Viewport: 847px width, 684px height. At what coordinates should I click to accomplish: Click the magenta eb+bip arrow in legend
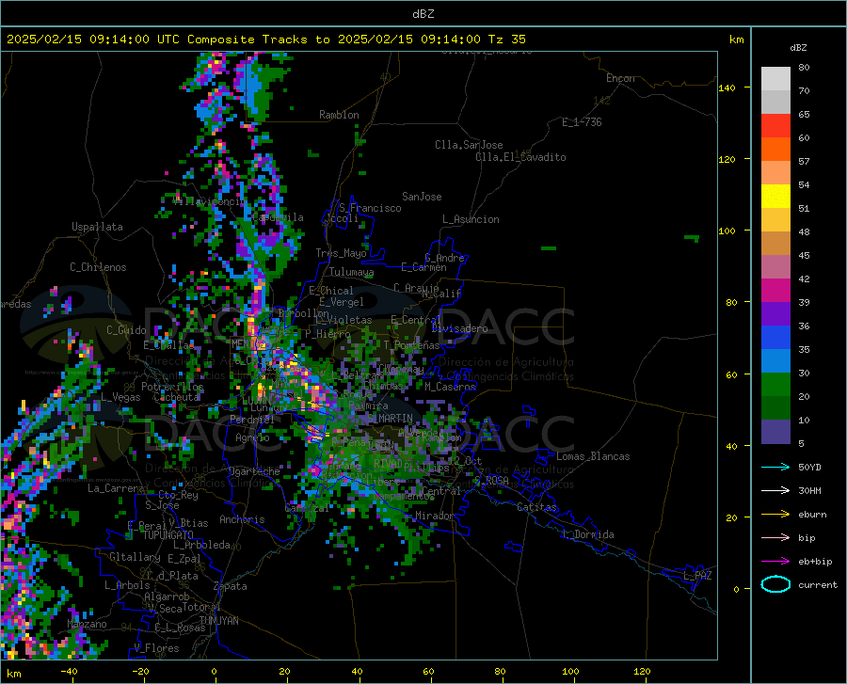point(775,562)
